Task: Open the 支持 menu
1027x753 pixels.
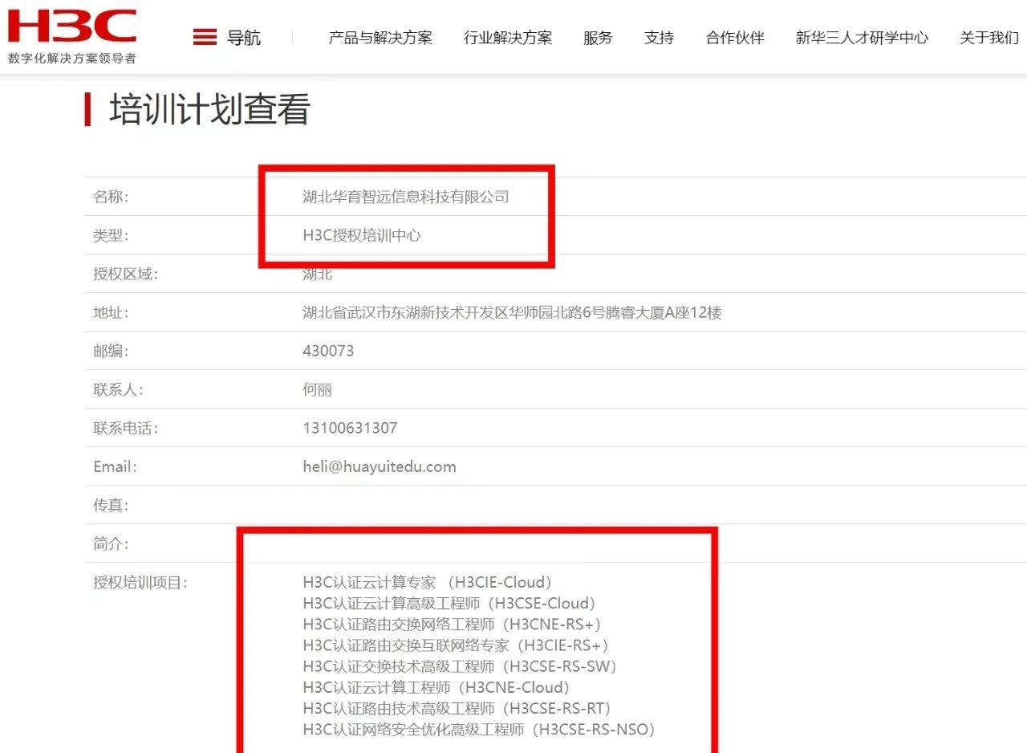Action: click(660, 38)
